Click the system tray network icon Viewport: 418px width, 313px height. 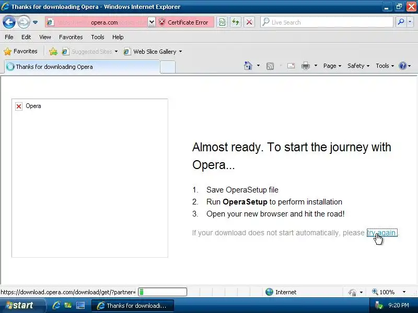(x=378, y=305)
